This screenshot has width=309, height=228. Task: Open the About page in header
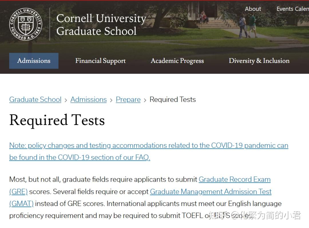click(x=253, y=9)
